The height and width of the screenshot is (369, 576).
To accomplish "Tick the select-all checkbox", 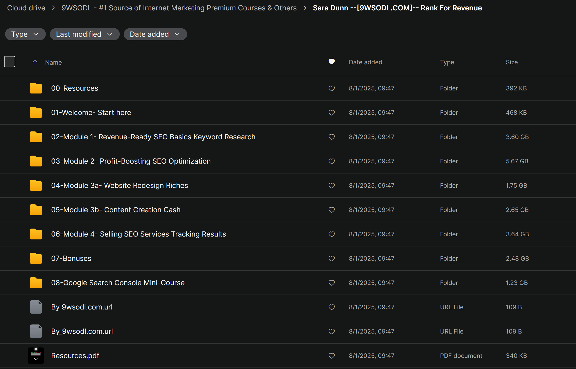I will tap(10, 62).
